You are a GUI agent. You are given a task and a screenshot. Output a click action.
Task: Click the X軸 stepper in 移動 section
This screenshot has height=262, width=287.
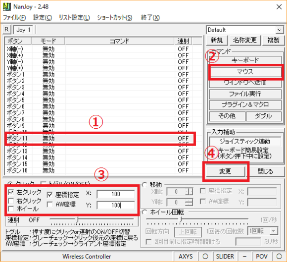pyautogui.click(x=189, y=192)
